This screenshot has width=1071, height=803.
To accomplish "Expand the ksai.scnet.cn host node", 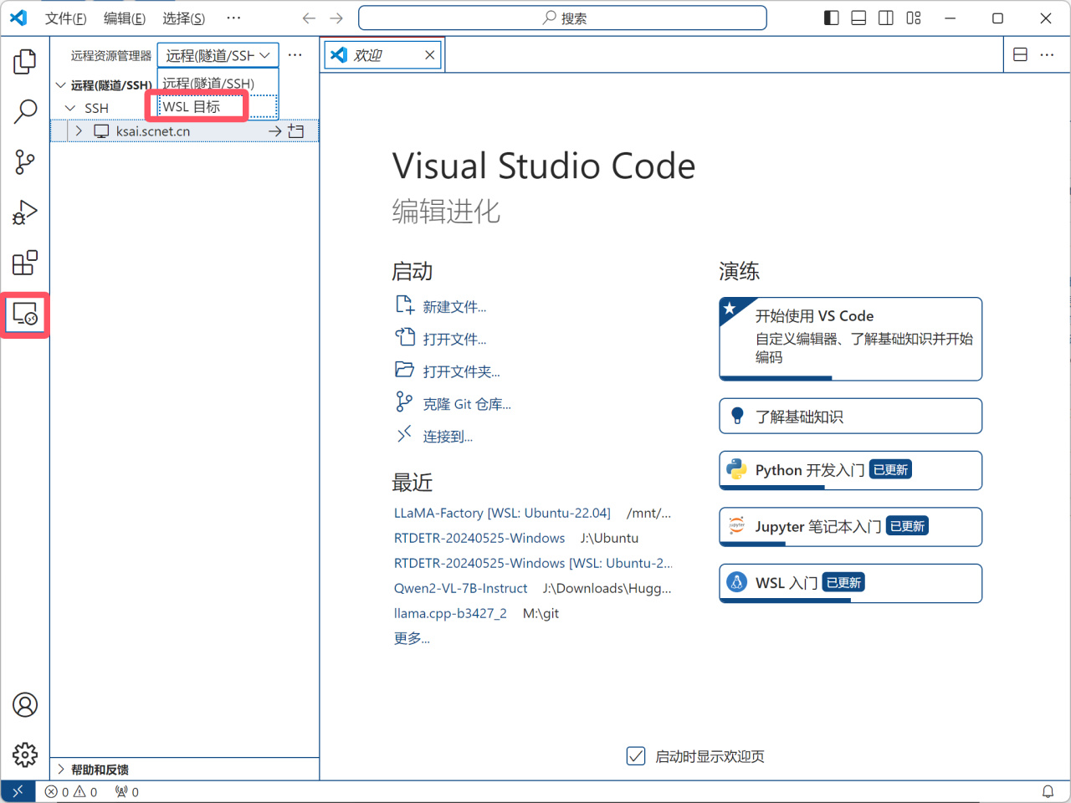I will click(79, 131).
